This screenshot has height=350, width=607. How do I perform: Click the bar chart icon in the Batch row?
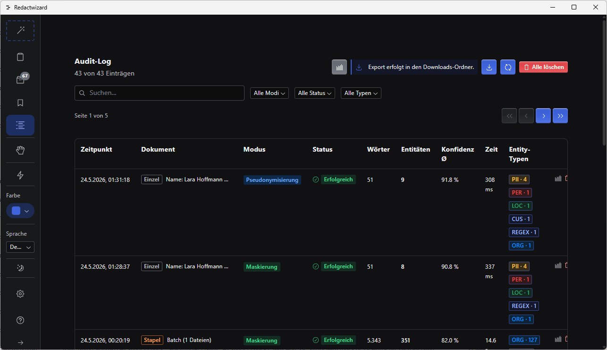click(558, 339)
